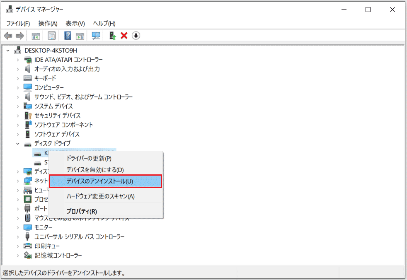The width and height of the screenshot is (407, 280).
Task: Click the ユニバーサル シリアル バス USB icon
Action: click(27, 237)
